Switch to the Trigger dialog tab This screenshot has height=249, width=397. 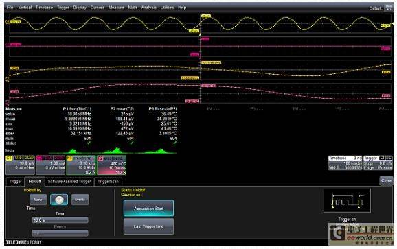(x=15, y=182)
